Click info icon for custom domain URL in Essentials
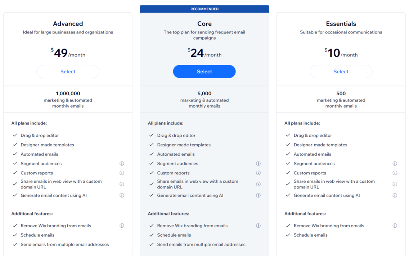The height and width of the screenshot is (259, 409). pos(395,184)
